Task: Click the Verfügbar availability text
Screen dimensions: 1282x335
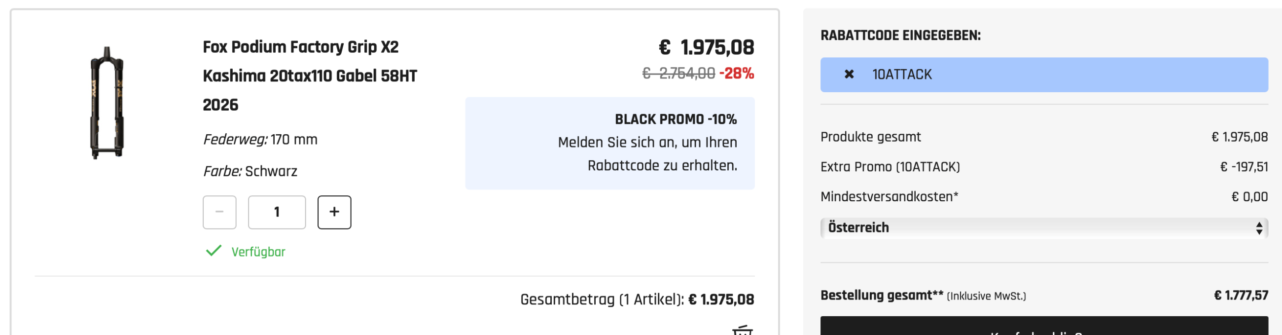Action: 258,252
